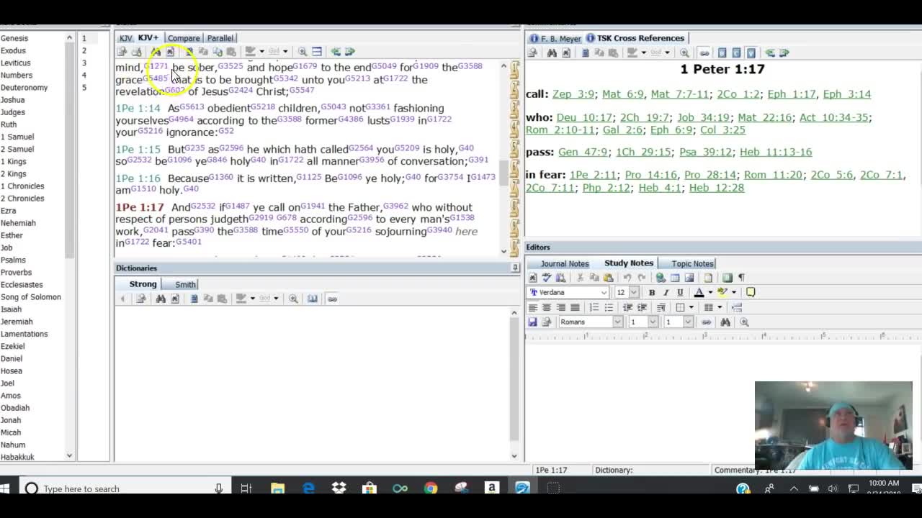This screenshot has width=922, height=518.
Task: Save the study notes
Action: click(532, 322)
